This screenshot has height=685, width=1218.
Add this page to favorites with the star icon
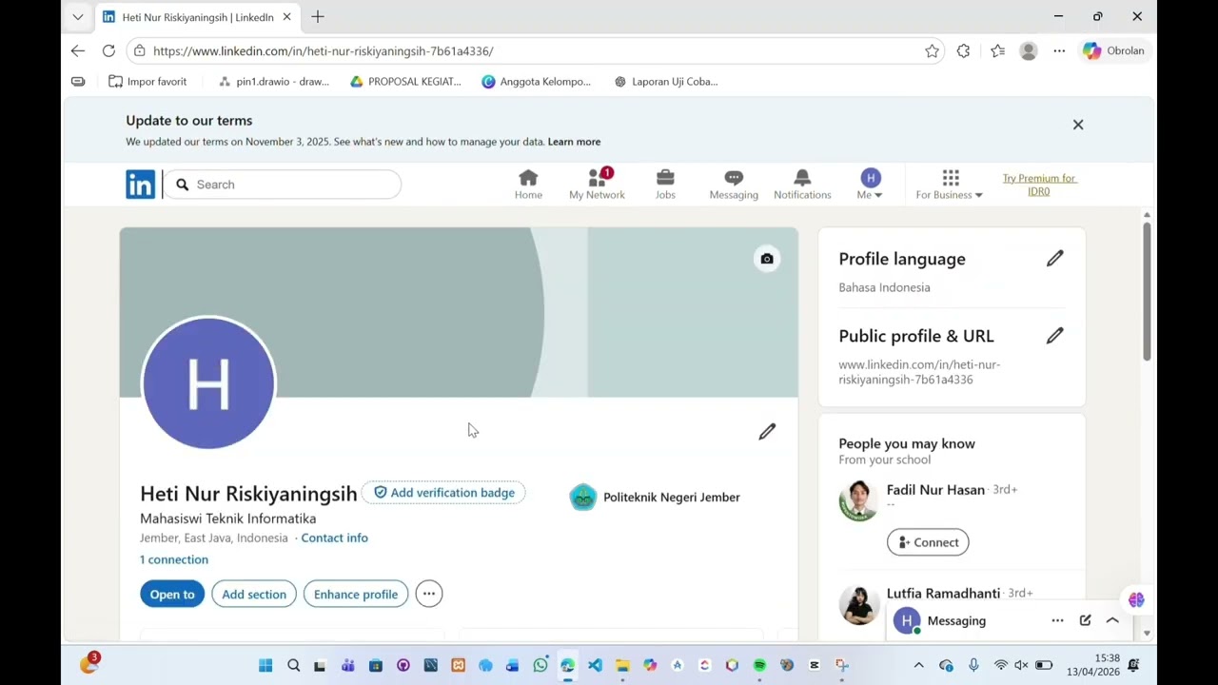pyautogui.click(x=932, y=50)
